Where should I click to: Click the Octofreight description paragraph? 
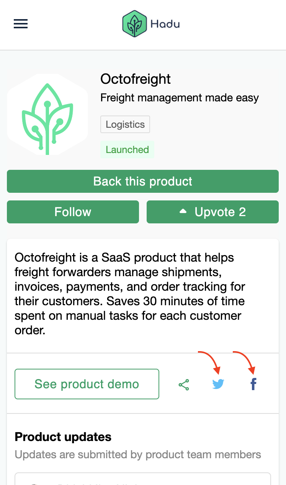130,294
